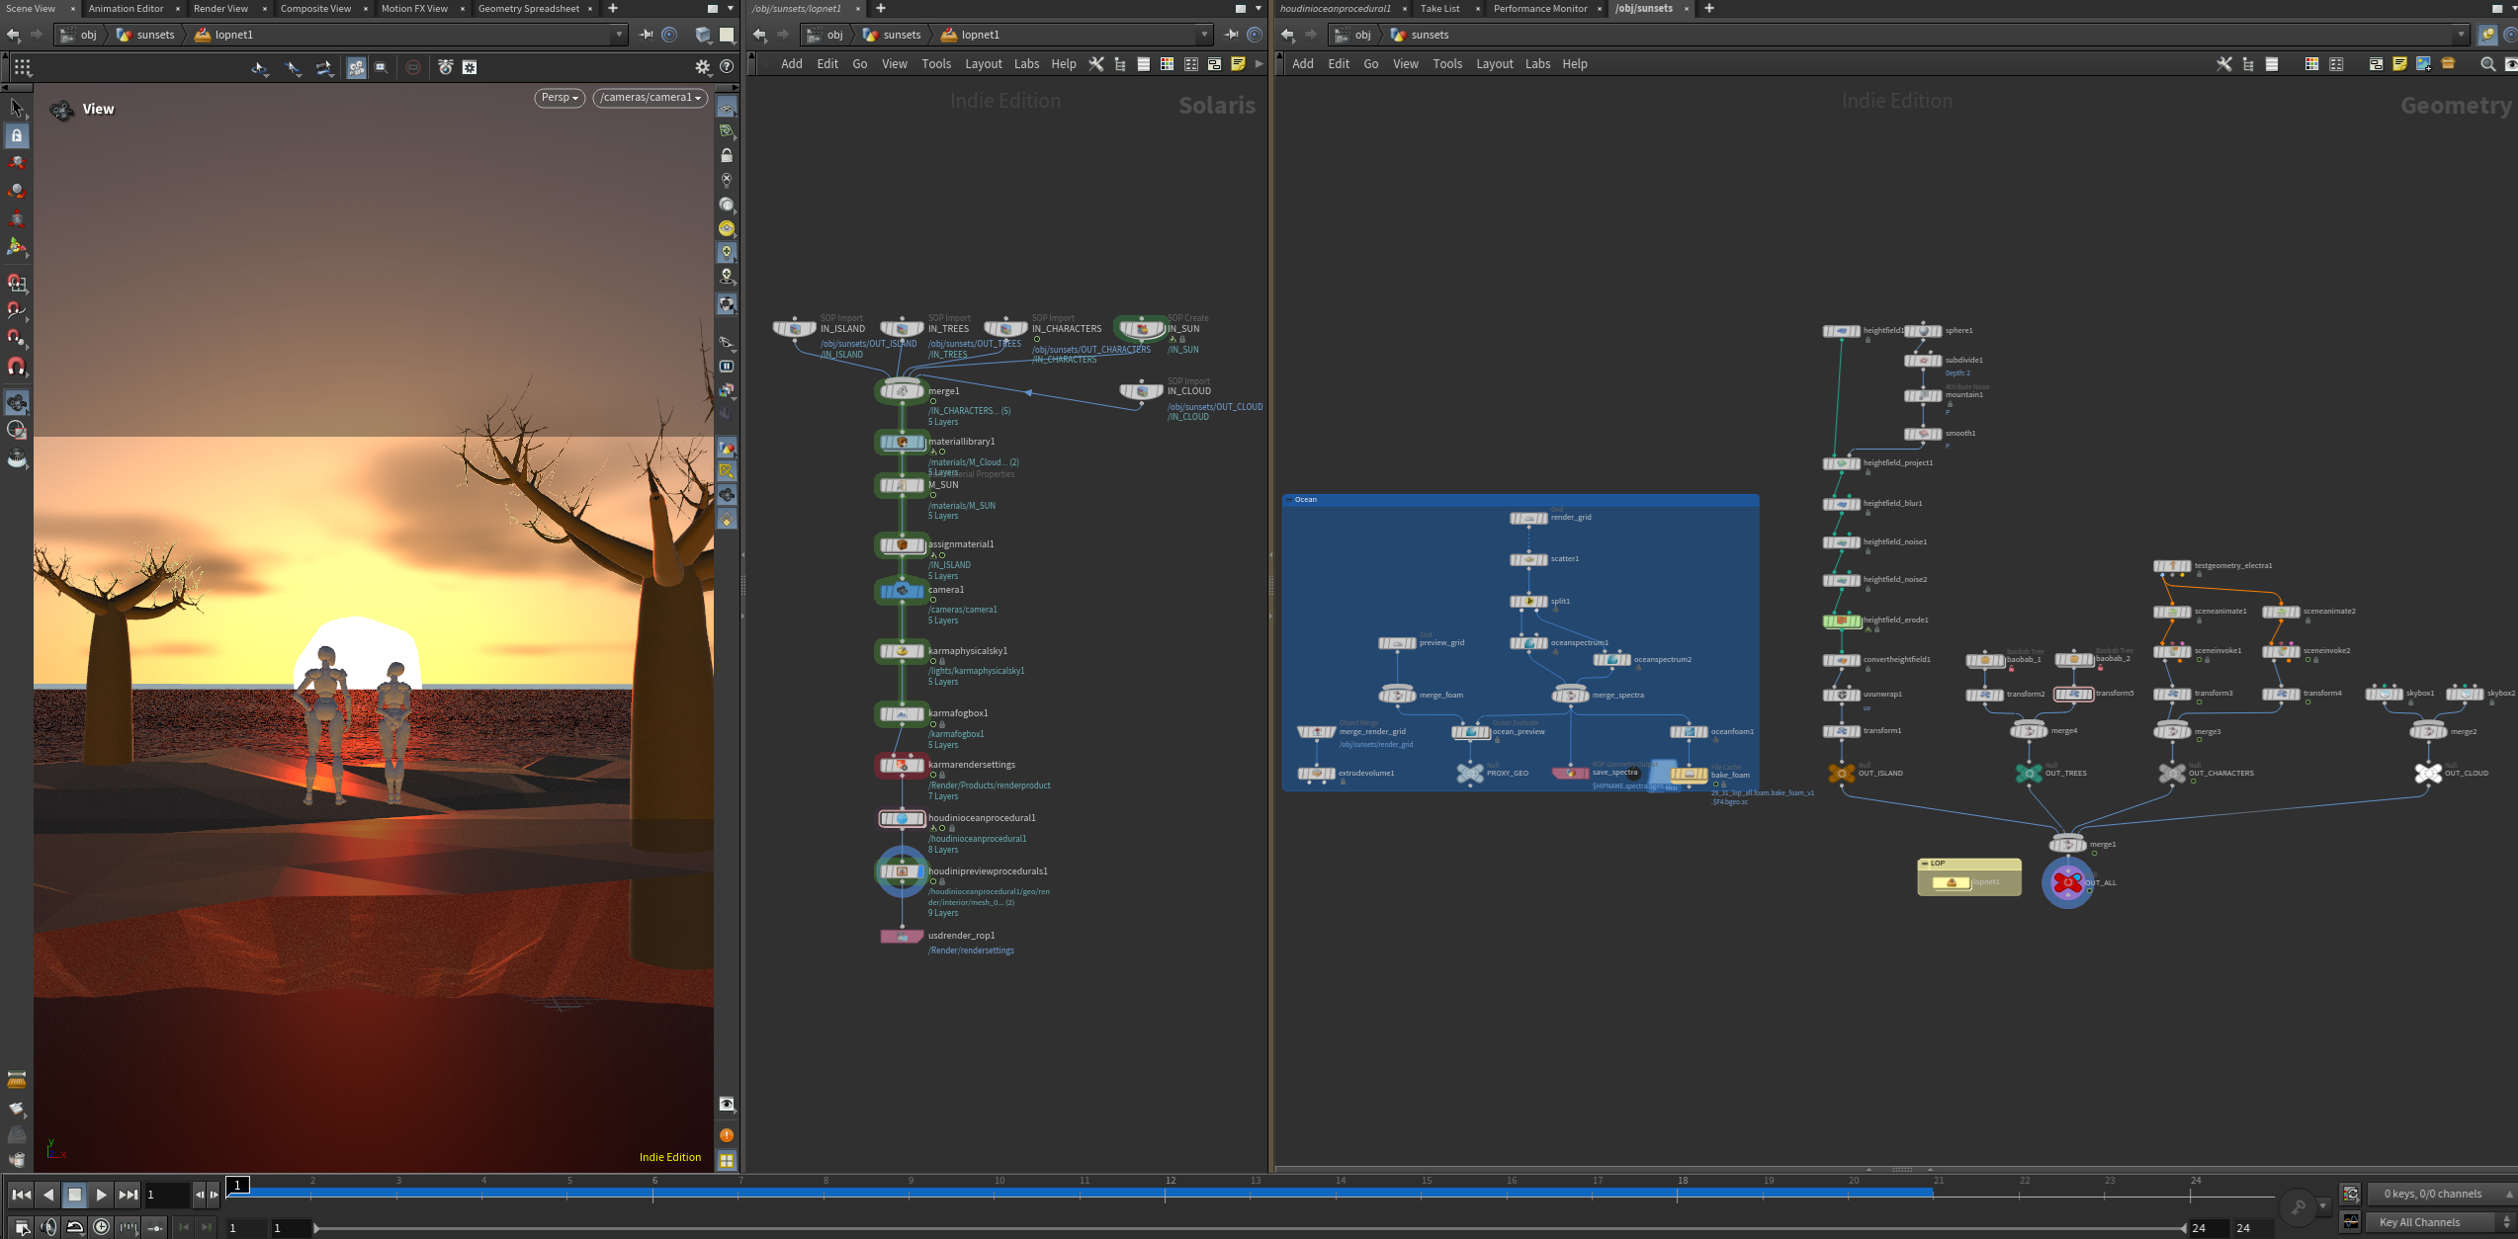Open the Labs menu in Solaris network editor

click(1026, 64)
